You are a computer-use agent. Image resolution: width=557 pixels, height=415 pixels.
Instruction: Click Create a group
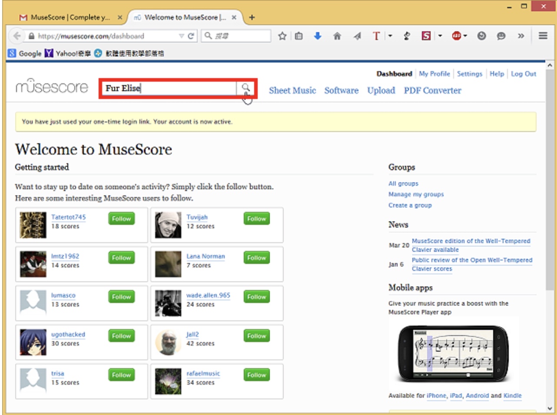coord(410,205)
